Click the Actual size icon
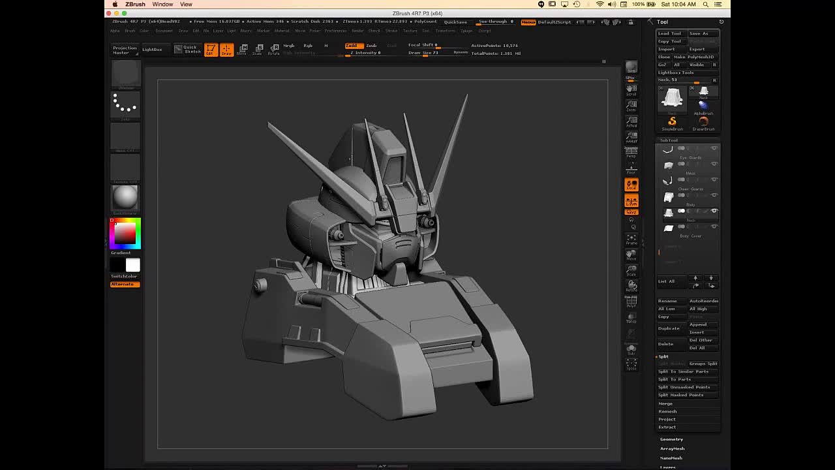 631,122
